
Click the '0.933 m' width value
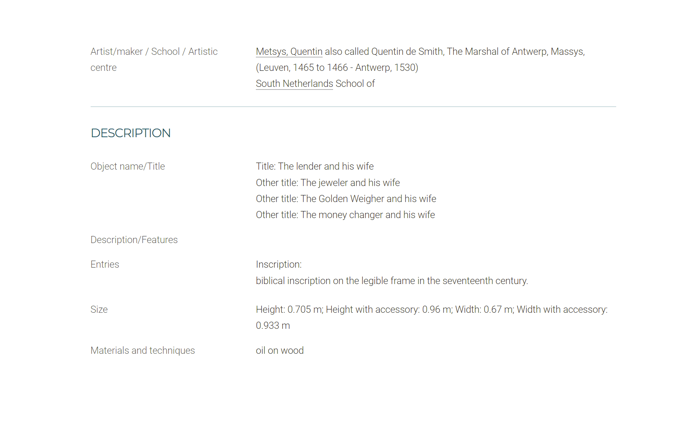point(273,325)
